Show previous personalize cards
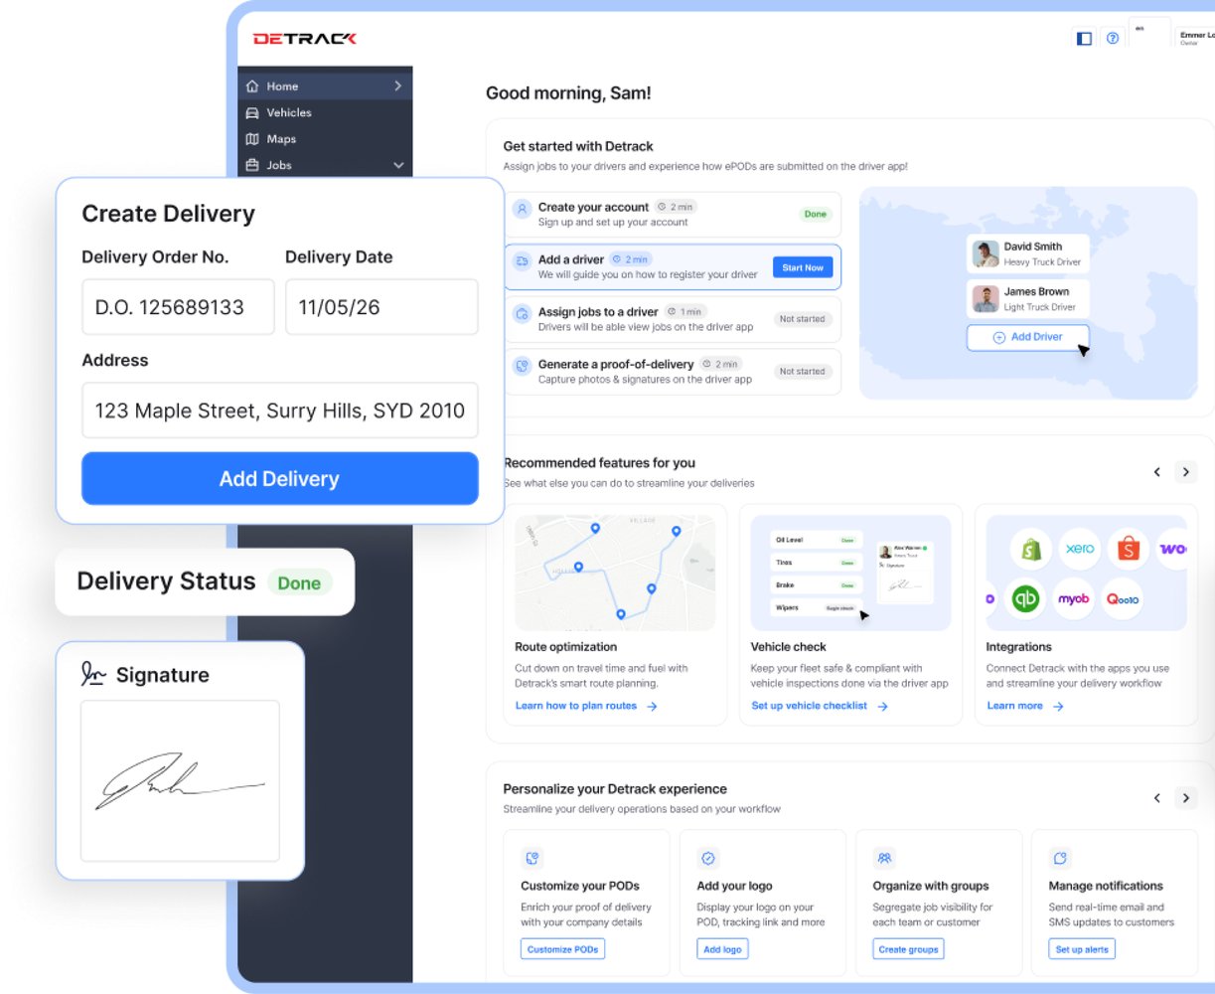Viewport: 1215px width, 994px height. (x=1157, y=797)
